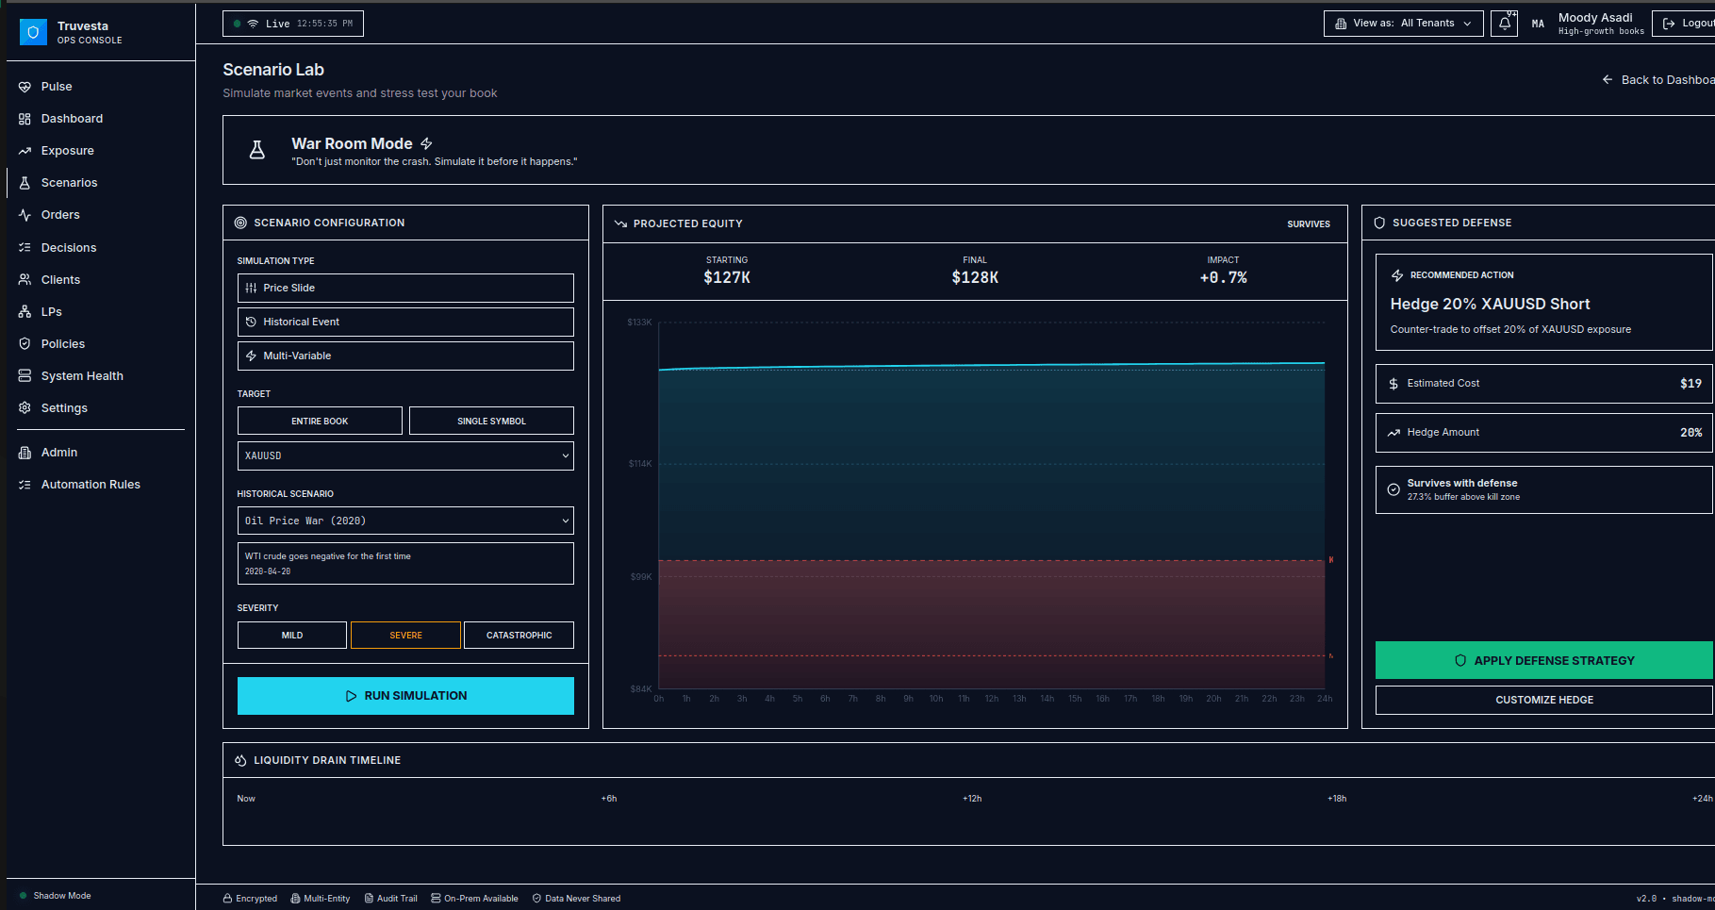
Task: Click the notification bell icon
Action: (1505, 24)
